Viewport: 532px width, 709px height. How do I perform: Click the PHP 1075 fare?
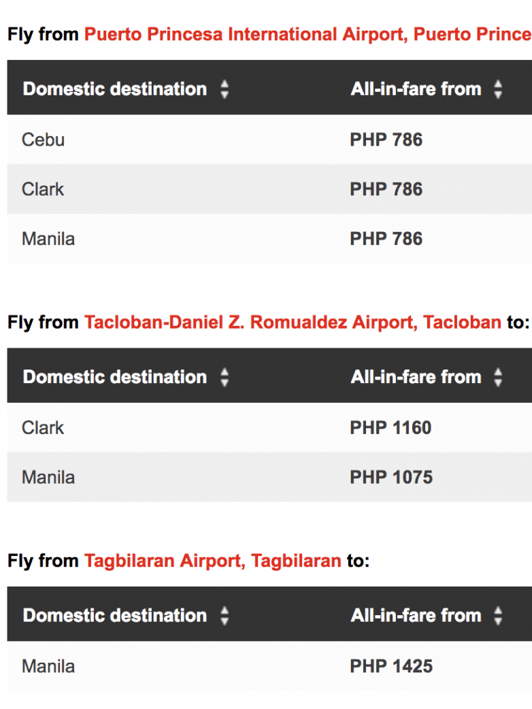(x=391, y=477)
